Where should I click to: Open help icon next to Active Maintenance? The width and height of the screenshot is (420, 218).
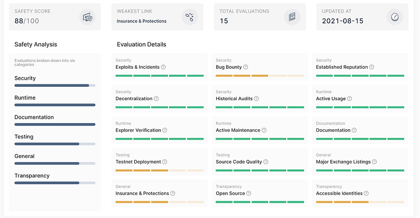point(264,130)
